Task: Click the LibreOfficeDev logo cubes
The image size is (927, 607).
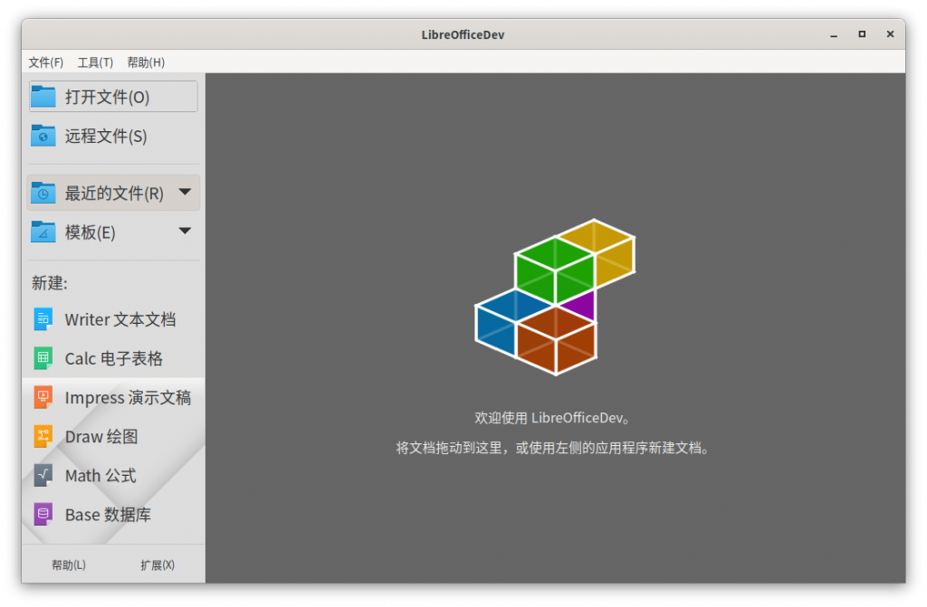Action: click(x=554, y=303)
